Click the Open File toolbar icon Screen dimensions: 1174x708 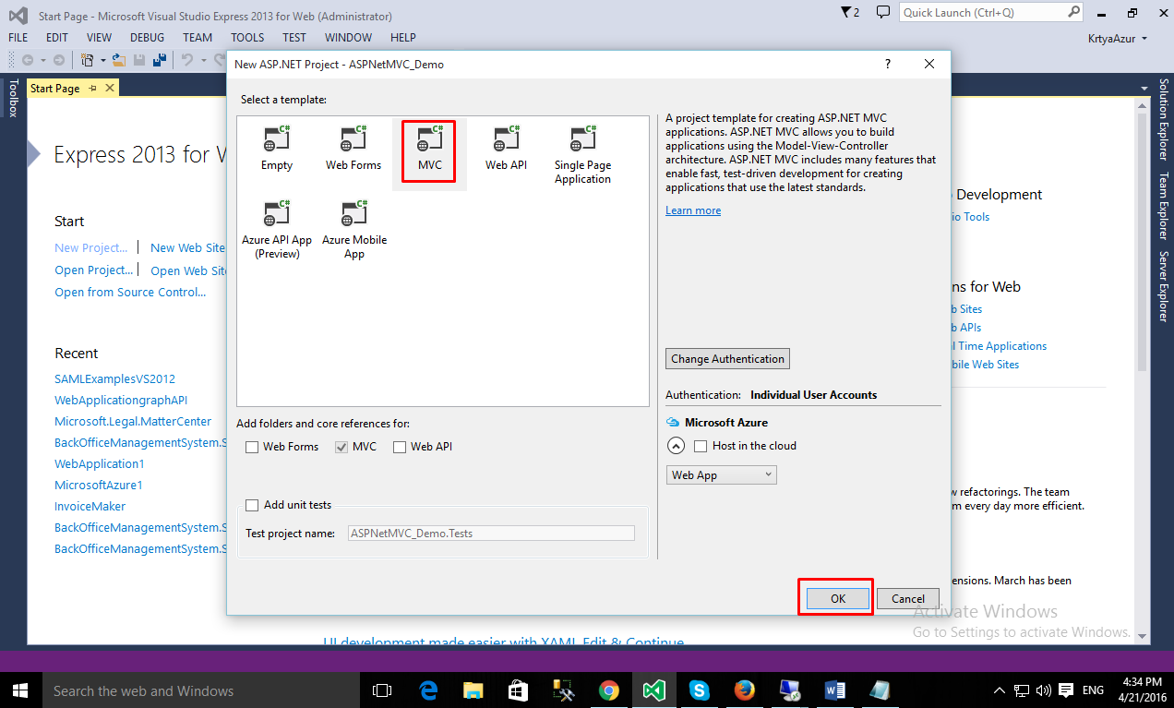point(119,60)
